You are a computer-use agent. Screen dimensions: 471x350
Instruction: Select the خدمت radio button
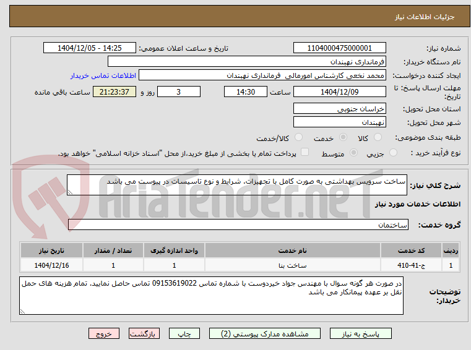click(x=343, y=137)
